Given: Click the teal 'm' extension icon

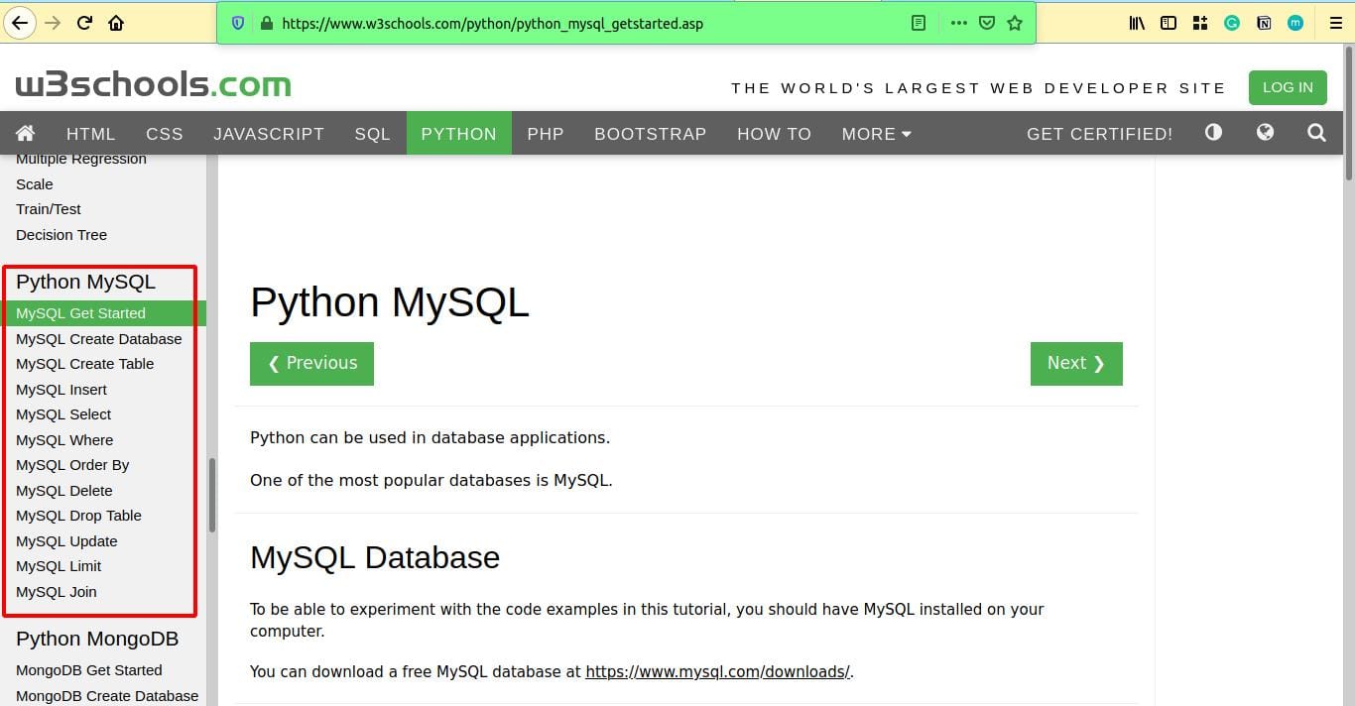Looking at the screenshot, I should point(1294,23).
